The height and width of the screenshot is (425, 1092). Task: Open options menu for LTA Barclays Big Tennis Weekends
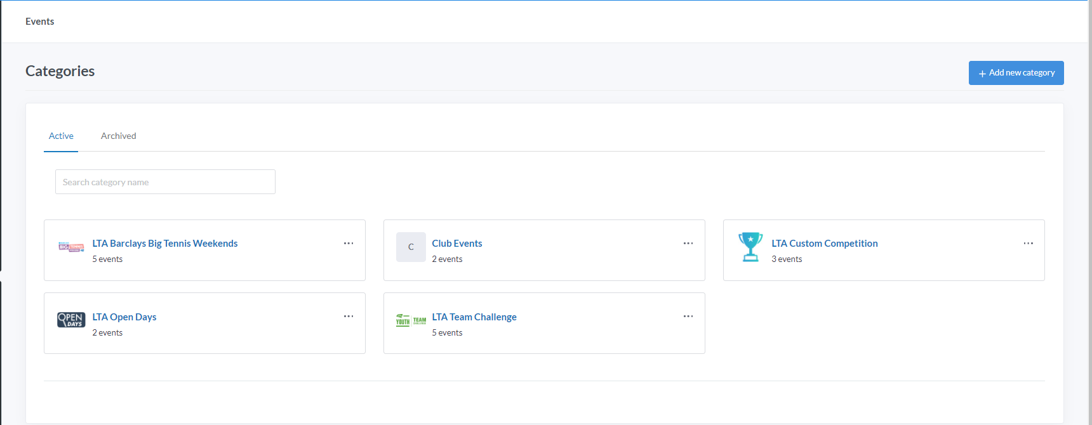349,244
